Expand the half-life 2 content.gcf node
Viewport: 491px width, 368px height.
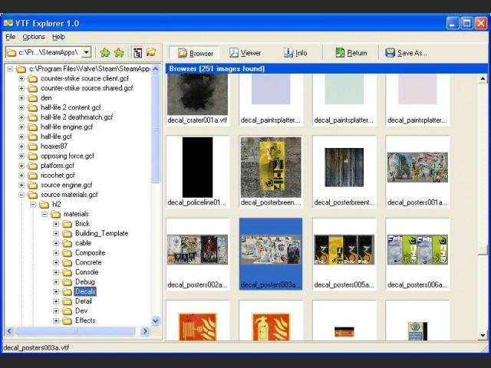21,107
